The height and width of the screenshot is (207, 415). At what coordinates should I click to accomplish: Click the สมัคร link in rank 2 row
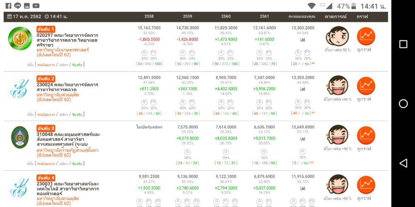(63, 114)
